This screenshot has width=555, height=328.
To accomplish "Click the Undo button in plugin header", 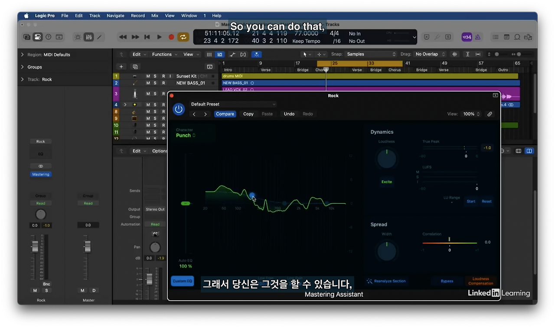I will point(289,114).
